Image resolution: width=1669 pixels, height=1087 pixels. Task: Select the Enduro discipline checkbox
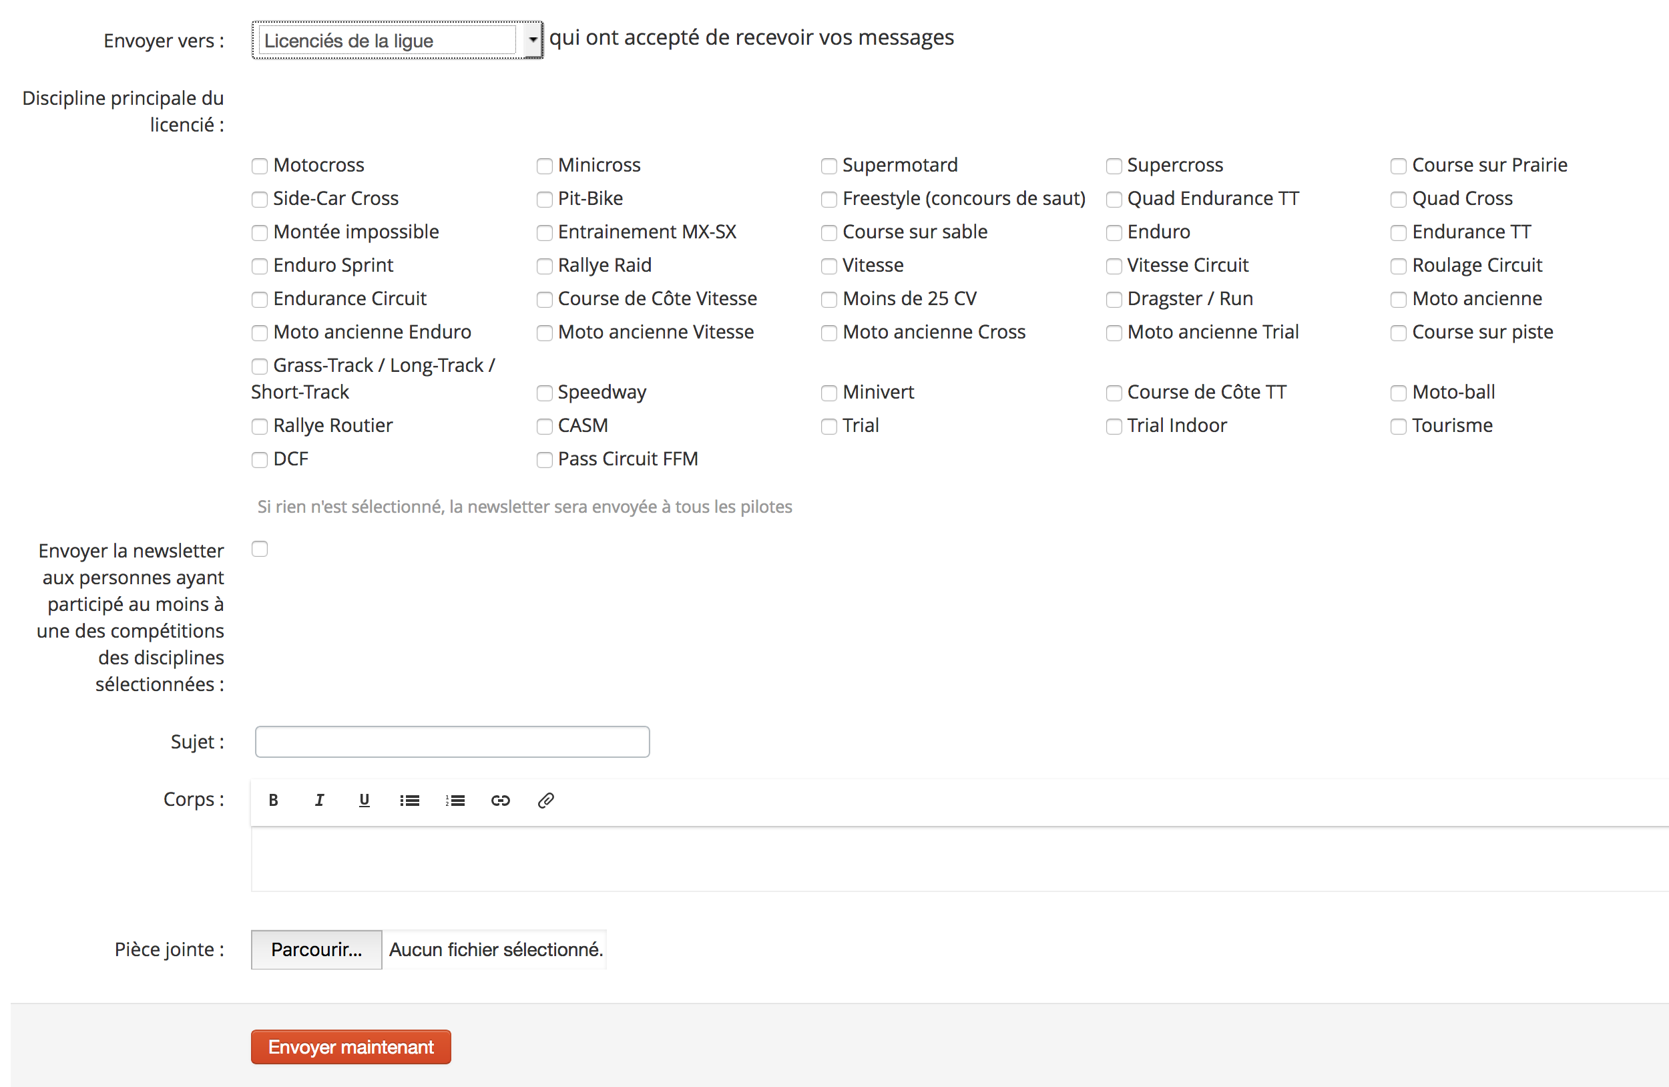click(1114, 233)
